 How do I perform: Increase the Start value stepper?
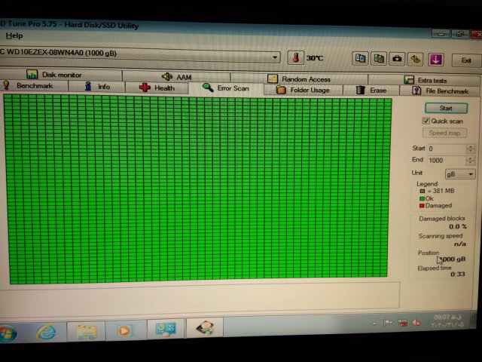(x=470, y=146)
